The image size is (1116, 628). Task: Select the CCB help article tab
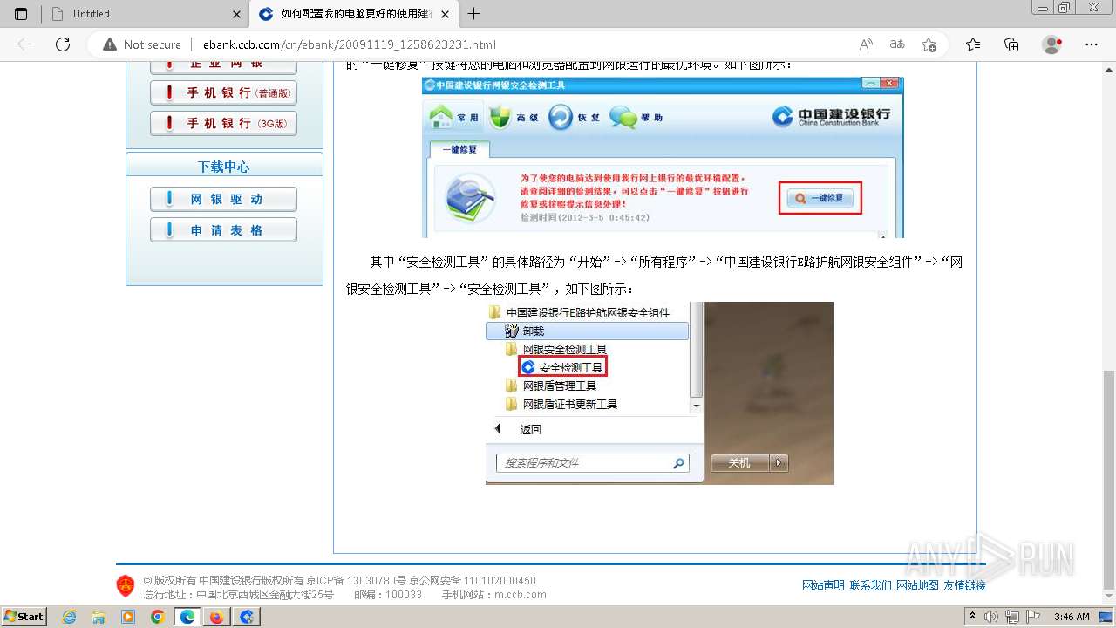coord(353,14)
